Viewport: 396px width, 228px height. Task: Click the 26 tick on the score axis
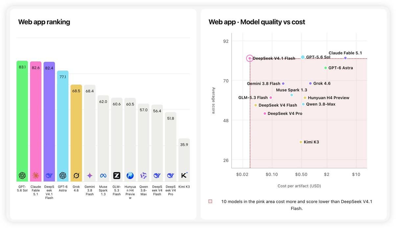click(x=225, y=160)
